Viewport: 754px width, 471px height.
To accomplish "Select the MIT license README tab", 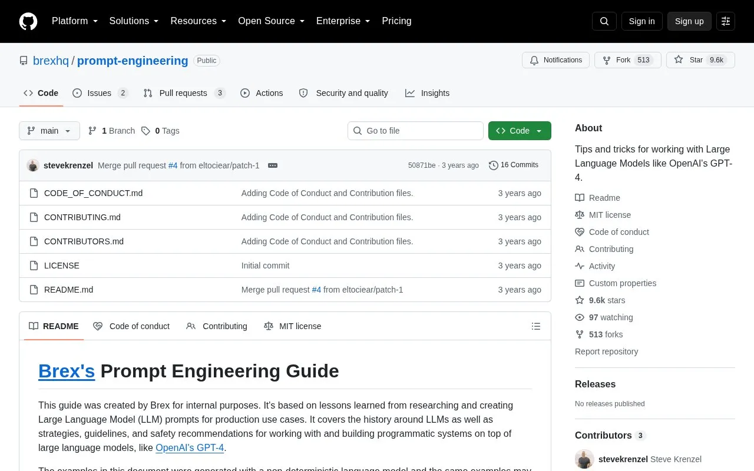I will (x=292, y=326).
